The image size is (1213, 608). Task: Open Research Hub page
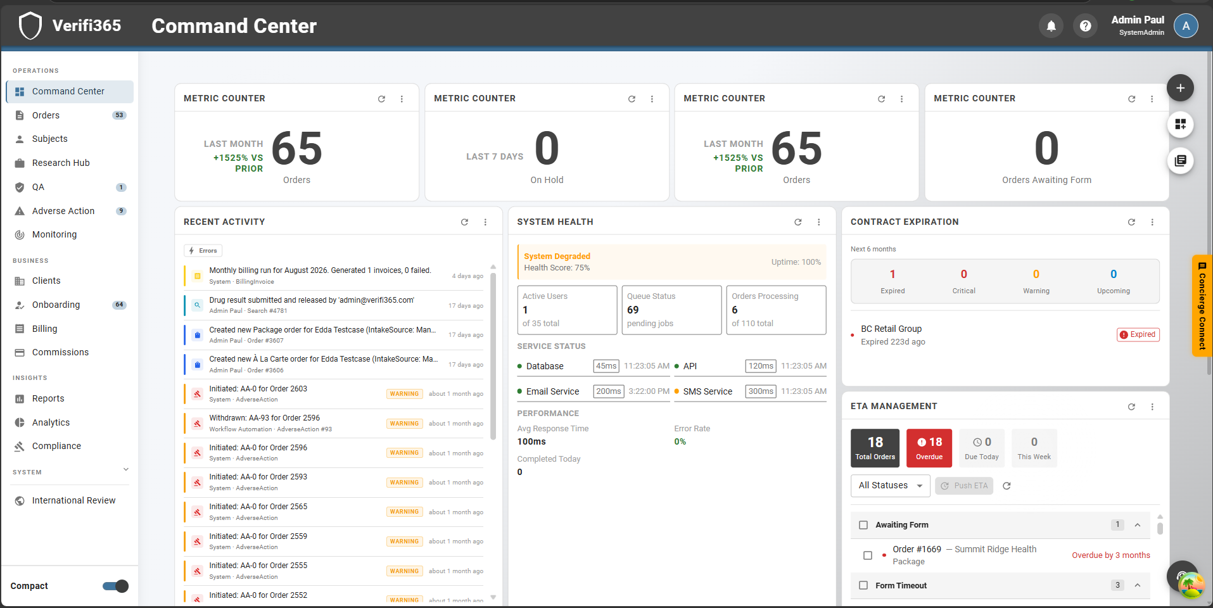70,163
